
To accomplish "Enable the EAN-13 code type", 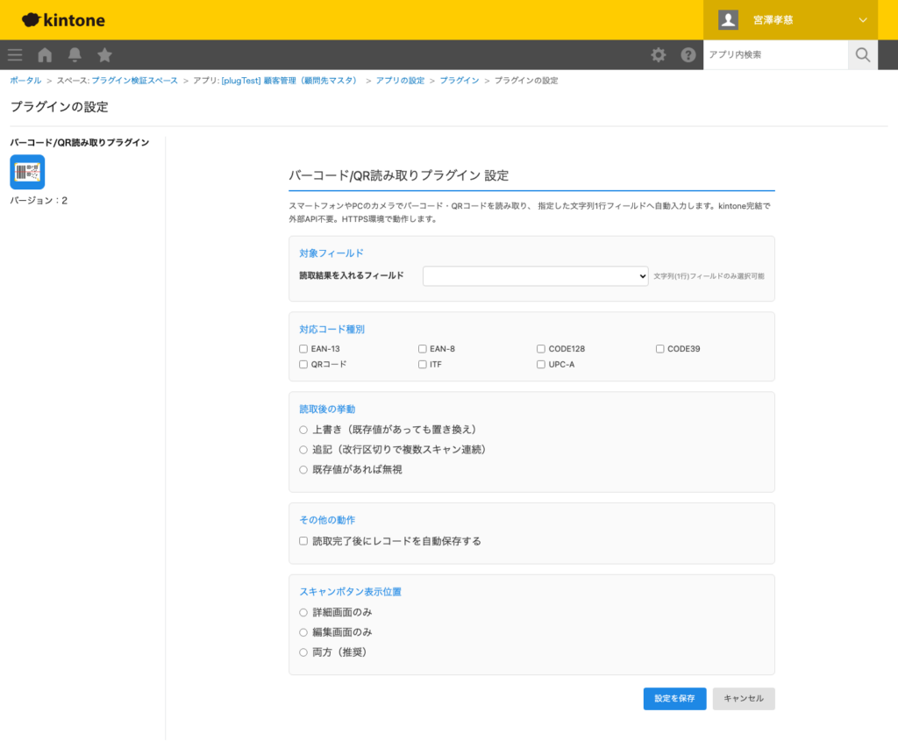I will click(x=303, y=348).
